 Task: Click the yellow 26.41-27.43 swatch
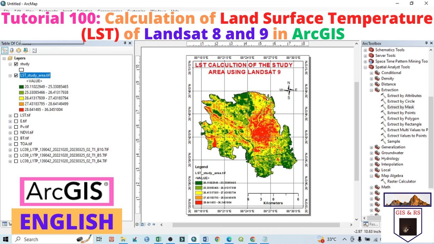[21, 98]
